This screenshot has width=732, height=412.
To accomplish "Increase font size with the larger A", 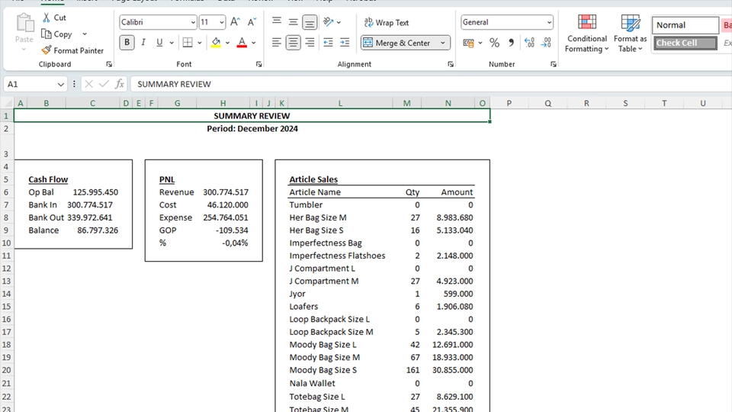I will (x=235, y=22).
